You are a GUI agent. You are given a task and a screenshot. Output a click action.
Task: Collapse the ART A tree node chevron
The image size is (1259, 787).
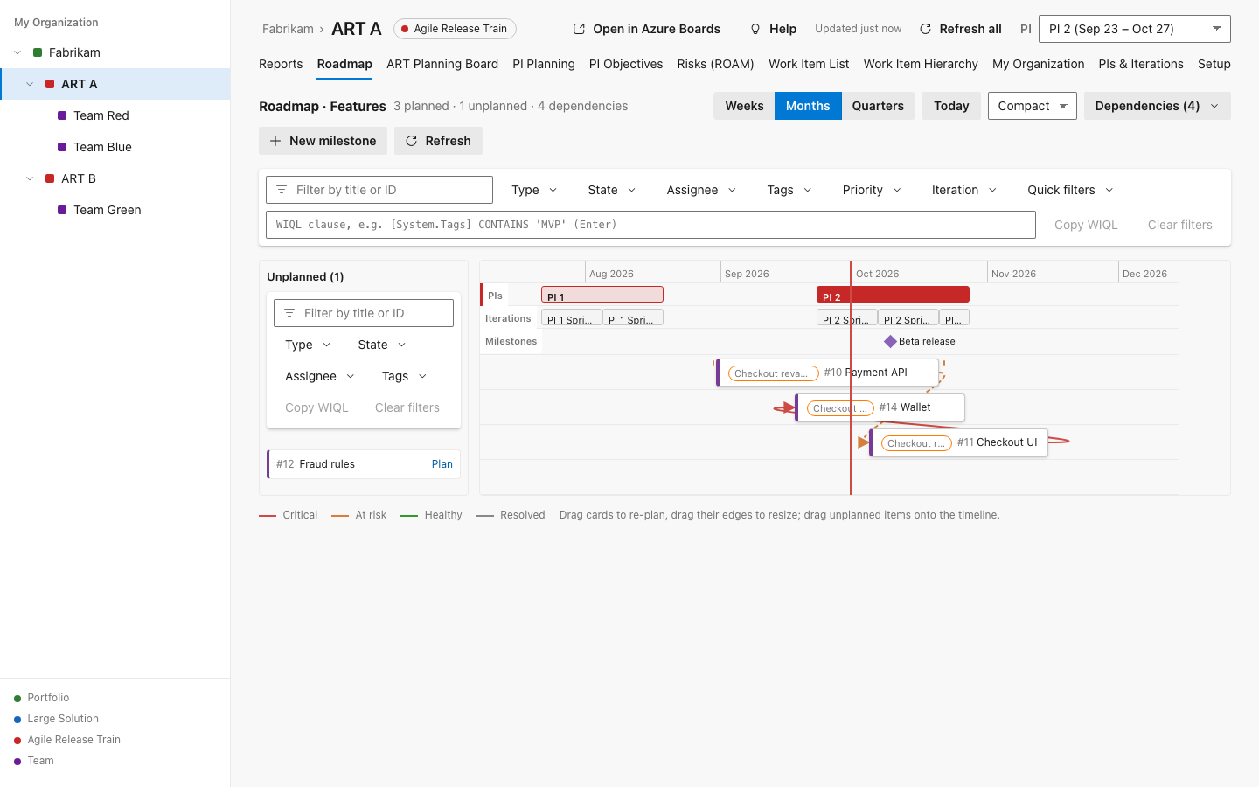[30, 84]
